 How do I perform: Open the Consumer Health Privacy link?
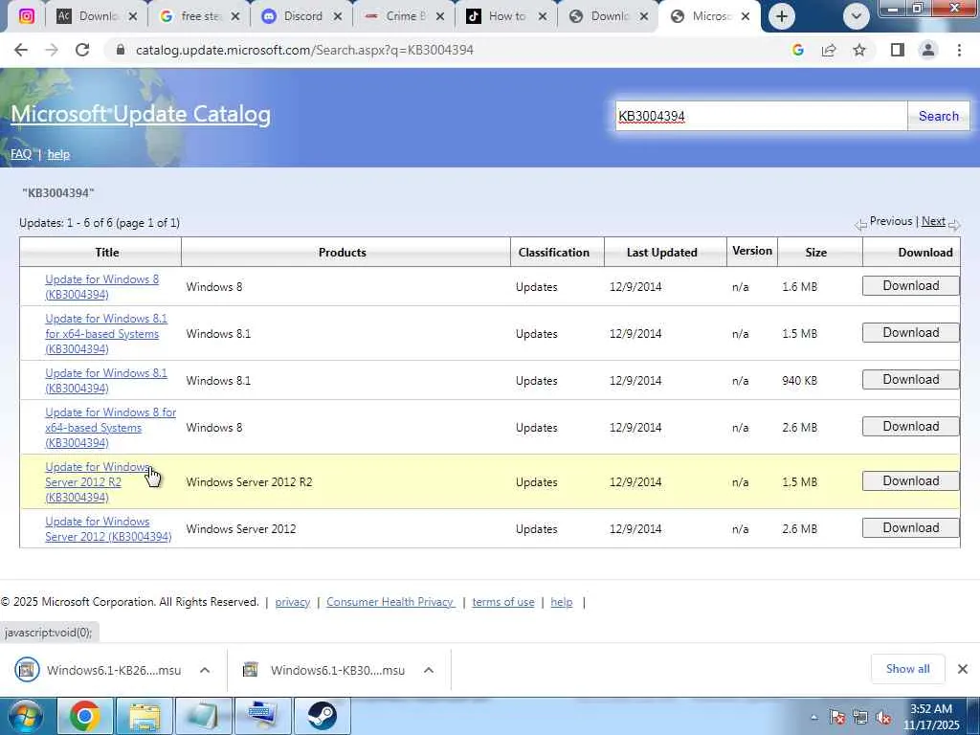390,602
